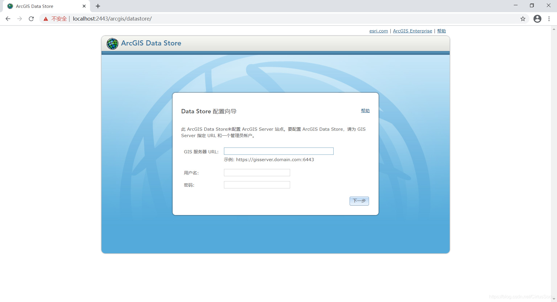Open the Chrome profile avatar menu

(537, 19)
